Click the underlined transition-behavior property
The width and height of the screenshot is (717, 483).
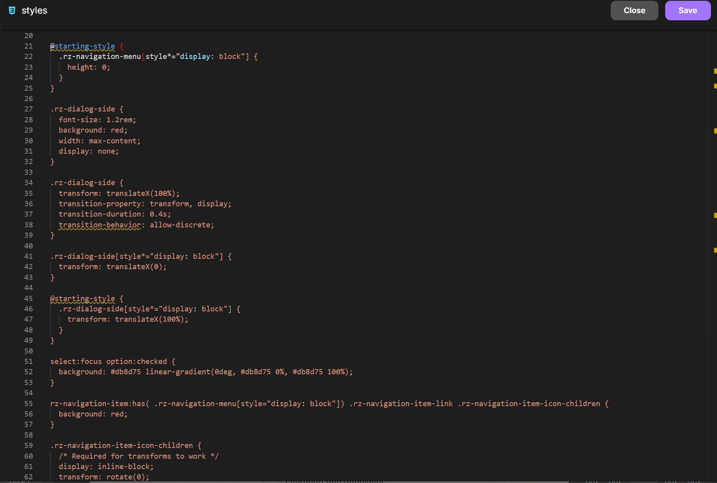click(x=99, y=225)
